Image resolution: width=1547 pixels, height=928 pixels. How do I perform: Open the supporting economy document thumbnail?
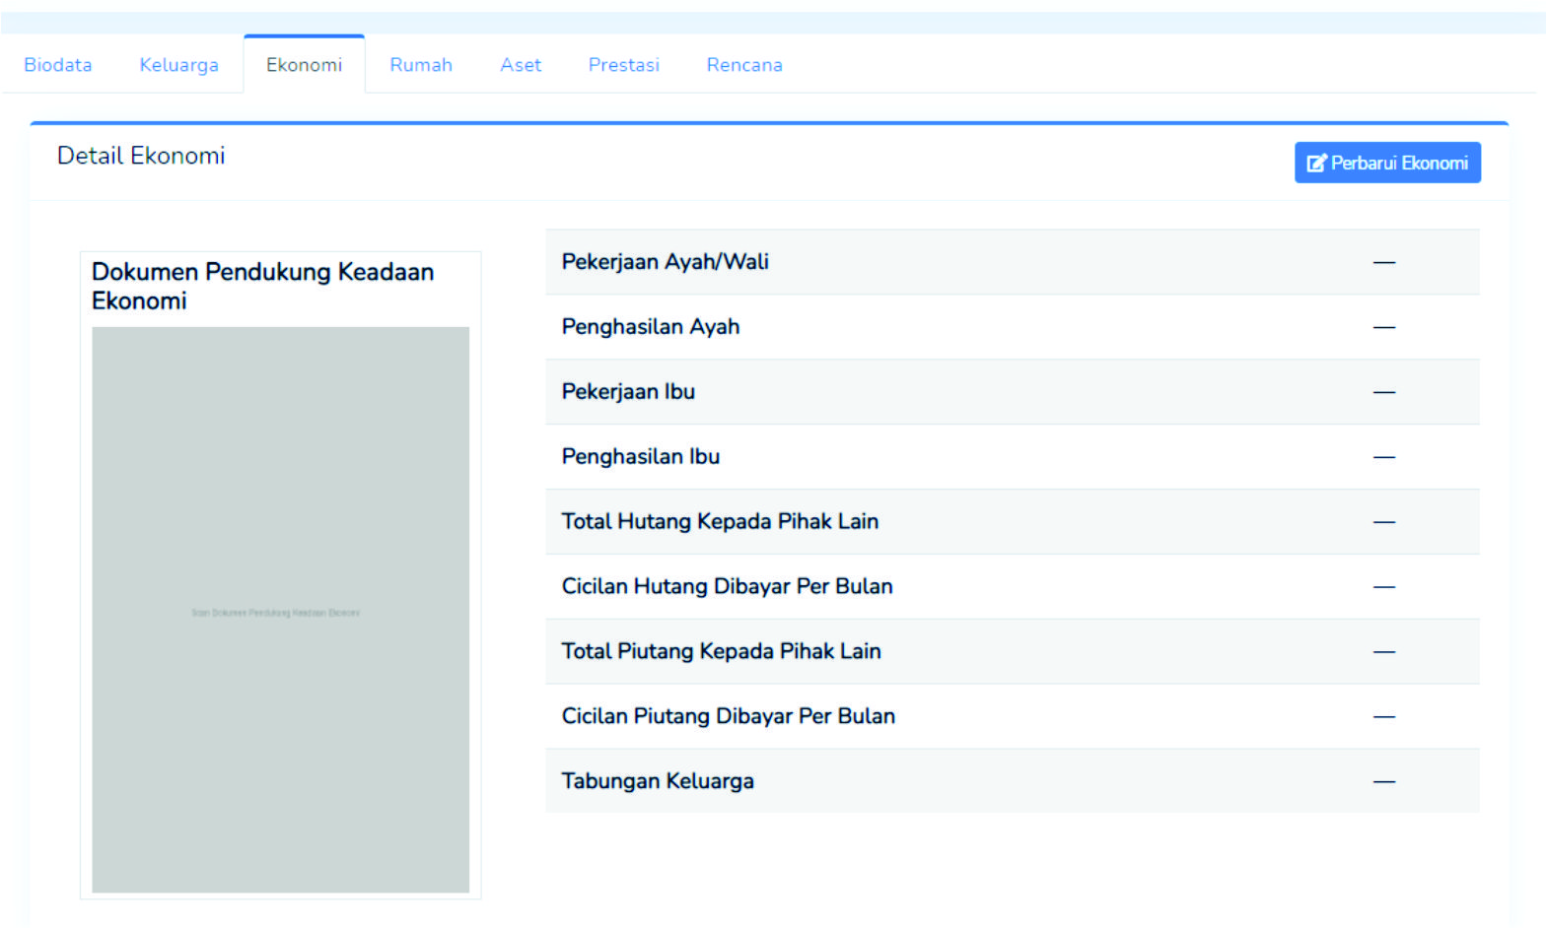coord(280,610)
